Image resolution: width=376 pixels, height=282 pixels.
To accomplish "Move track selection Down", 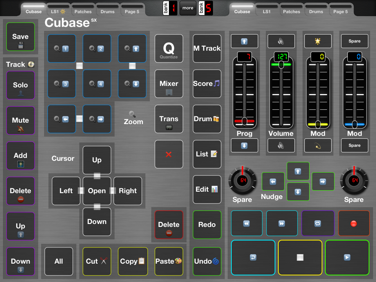I will click(21, 261).
